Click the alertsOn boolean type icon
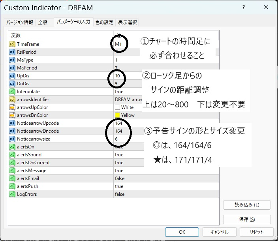The width and height of the screenshot is (278, 242). 12,146
